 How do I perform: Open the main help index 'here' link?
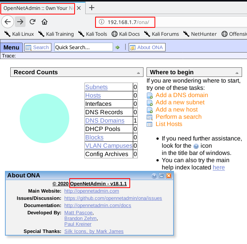coord(218,167)
